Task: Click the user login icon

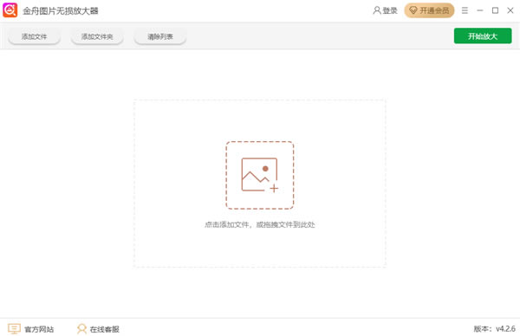Action: click(377, 10)
